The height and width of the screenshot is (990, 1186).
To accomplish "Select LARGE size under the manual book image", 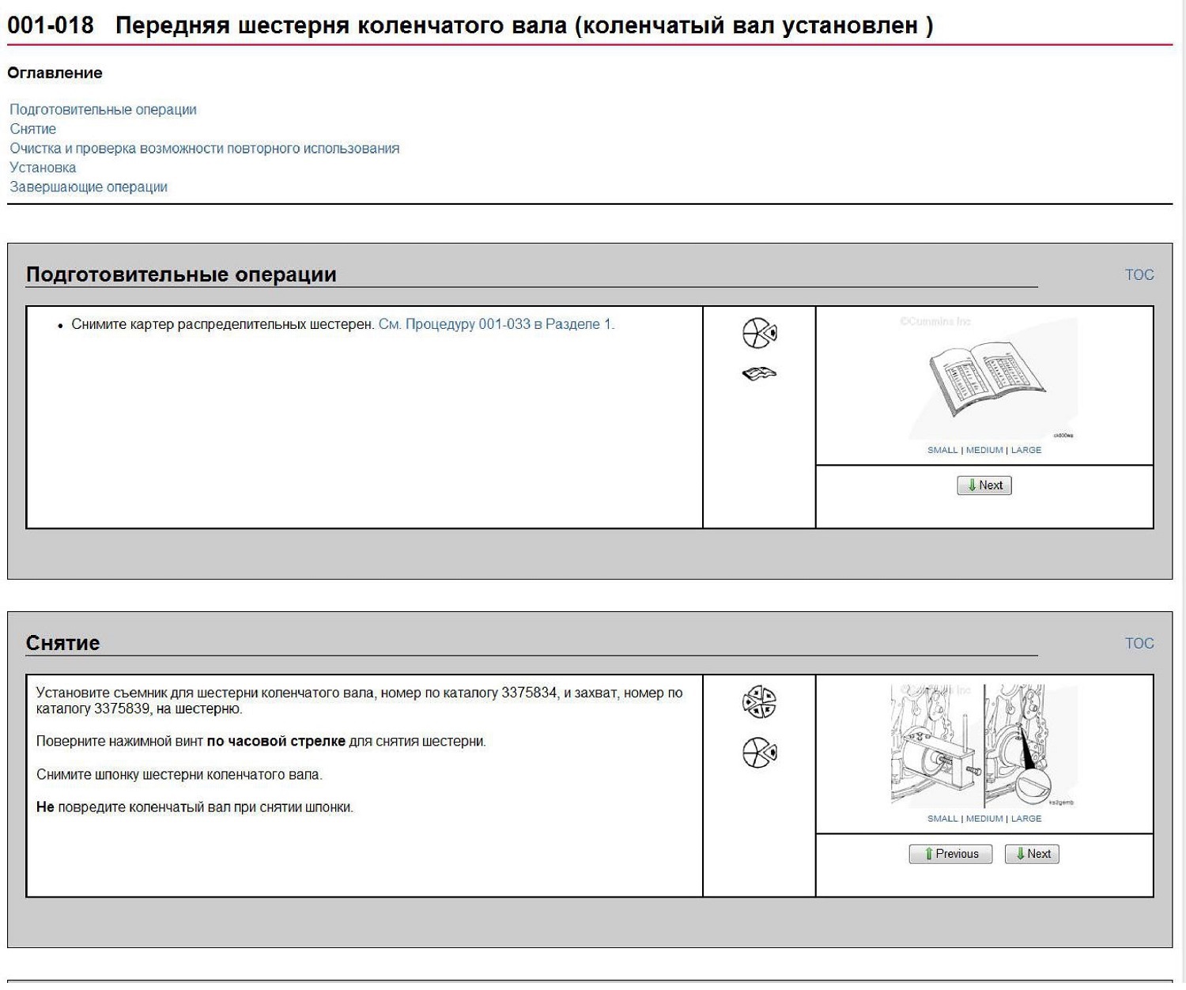I will click(x=1026, y=450).
